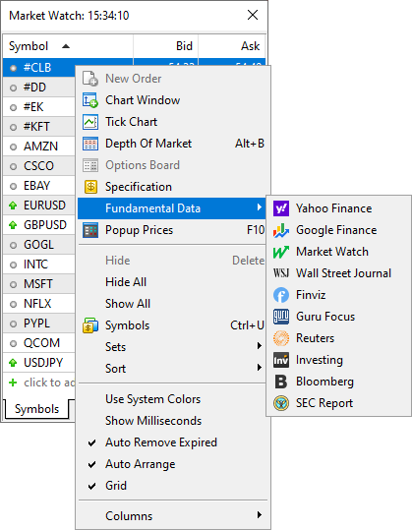Click the SEC Report seal icon

[x=281, y=403]
